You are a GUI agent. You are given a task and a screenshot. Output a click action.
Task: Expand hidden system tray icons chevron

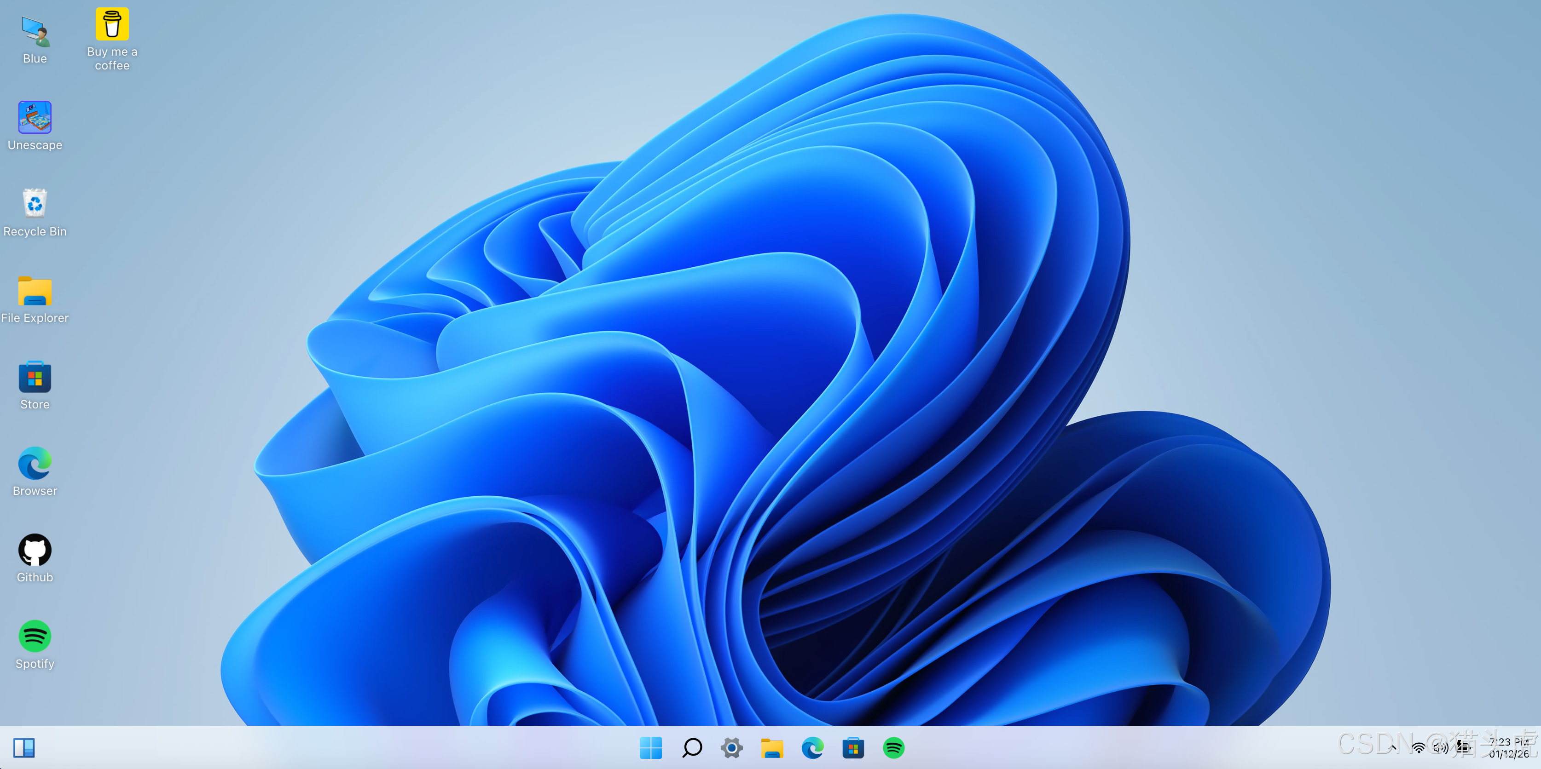tap(1394, 747)
